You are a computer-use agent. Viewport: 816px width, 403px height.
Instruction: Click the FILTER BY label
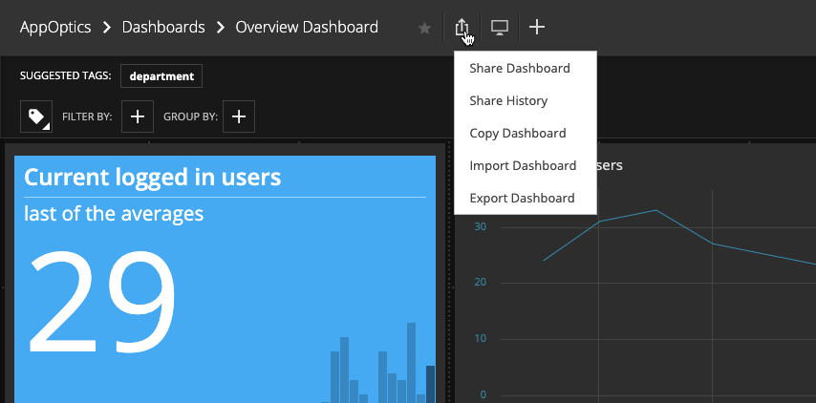[87, 117]
